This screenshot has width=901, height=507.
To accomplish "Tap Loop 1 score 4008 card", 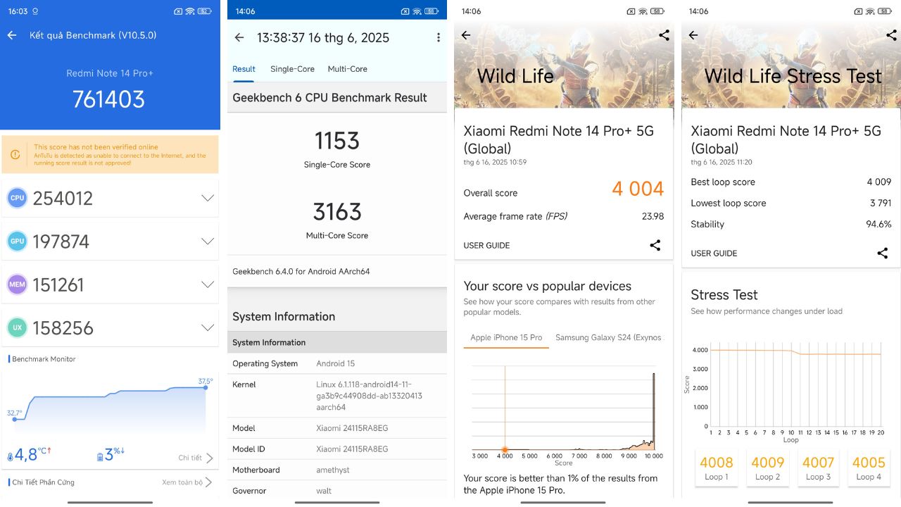I will (717, 468).
